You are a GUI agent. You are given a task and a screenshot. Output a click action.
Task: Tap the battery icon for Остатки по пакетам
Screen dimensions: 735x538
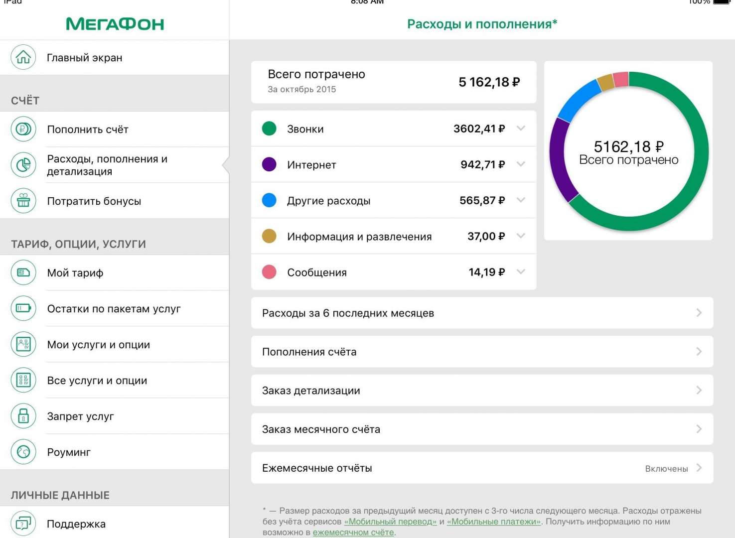pyautogui.click(x=23, y=308)
